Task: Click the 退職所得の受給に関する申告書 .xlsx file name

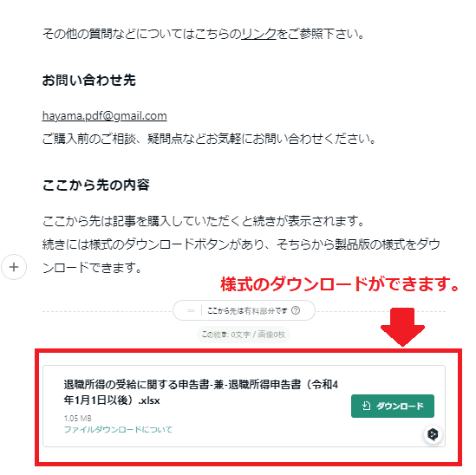Action: tap(200, 393)
